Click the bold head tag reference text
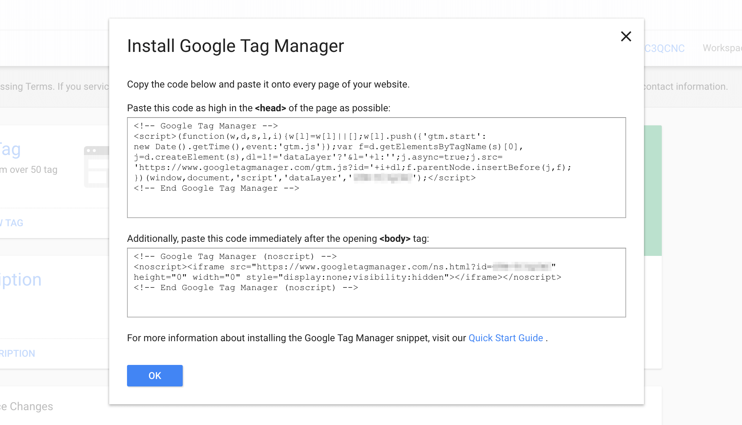This screenshot has width=742, height=425. pos(271,108)
